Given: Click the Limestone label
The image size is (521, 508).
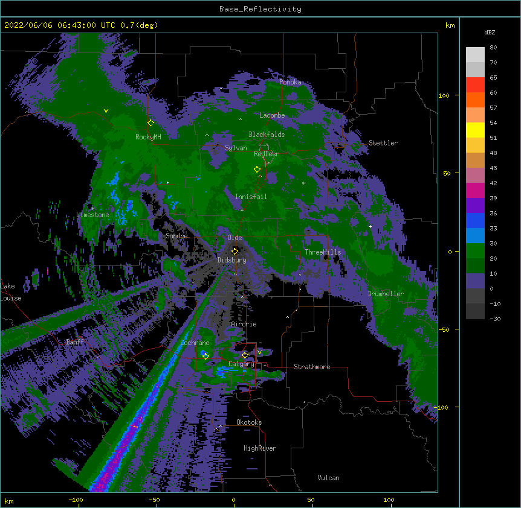Looking at the screenshot, I should click(92, 215).
